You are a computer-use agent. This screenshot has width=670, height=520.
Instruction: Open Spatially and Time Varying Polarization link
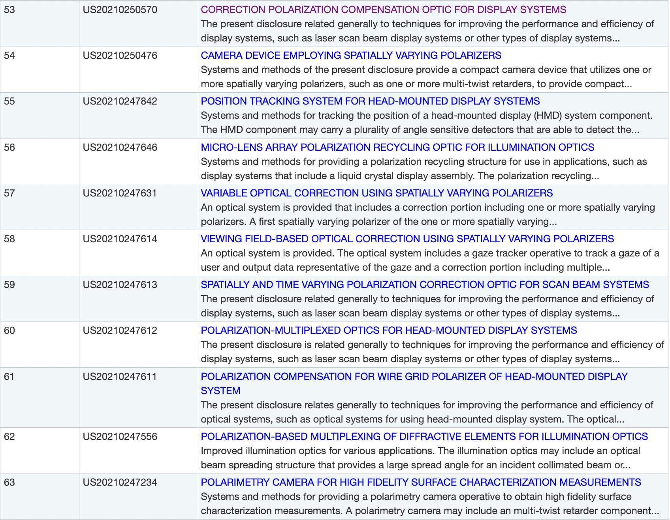(425, 284)
